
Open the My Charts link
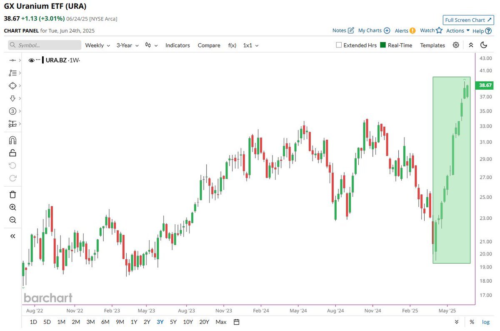(x=370, y=30)
